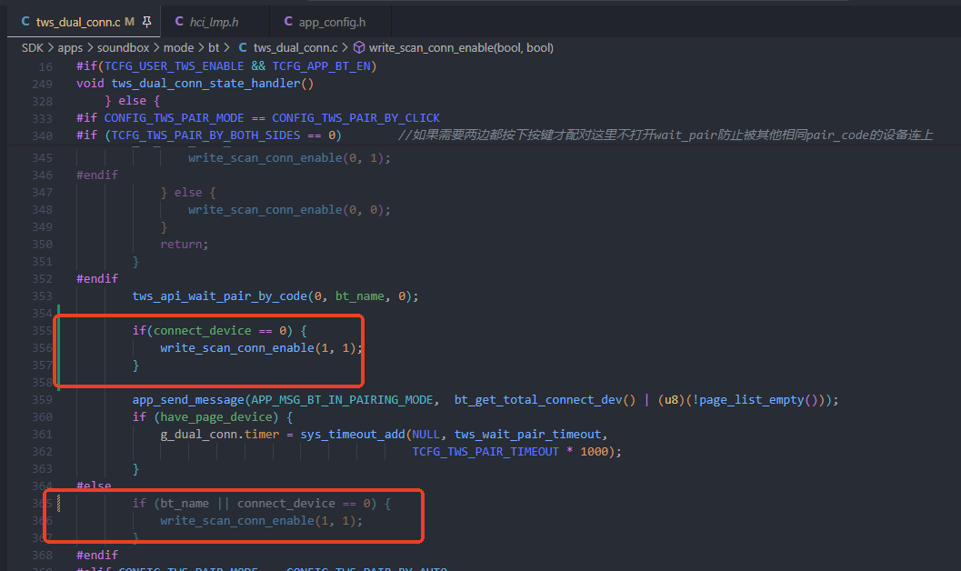Jump to sticky line 340 TCFG_TWS_PAIR_BY_BOTH_SIDES
Viewport: 961px width, 571px height.
(x=205, y=135)
